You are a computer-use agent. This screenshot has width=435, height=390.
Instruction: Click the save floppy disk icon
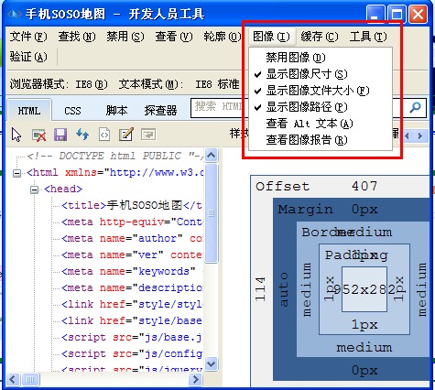tap(60, 135)
